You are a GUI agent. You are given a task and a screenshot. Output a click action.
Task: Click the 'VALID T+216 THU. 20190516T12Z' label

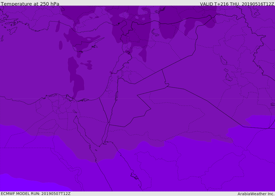pos(237,4)
